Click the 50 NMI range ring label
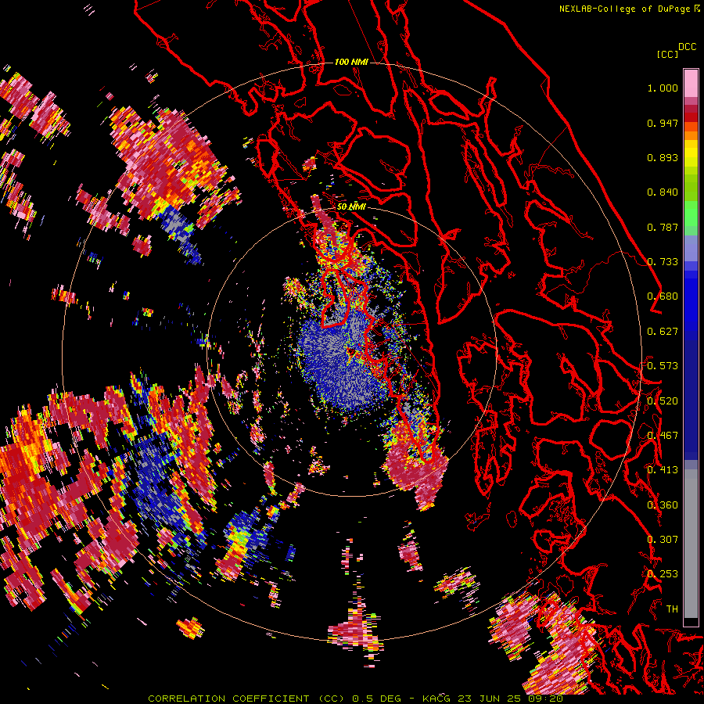 [x=351, y=207]
